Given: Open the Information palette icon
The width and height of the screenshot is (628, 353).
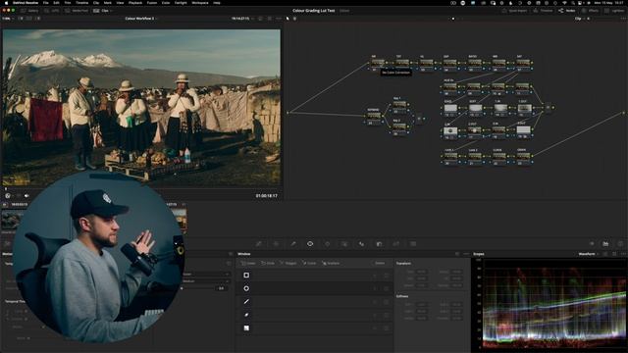Looking at the screenshot, I should [620, 244].
